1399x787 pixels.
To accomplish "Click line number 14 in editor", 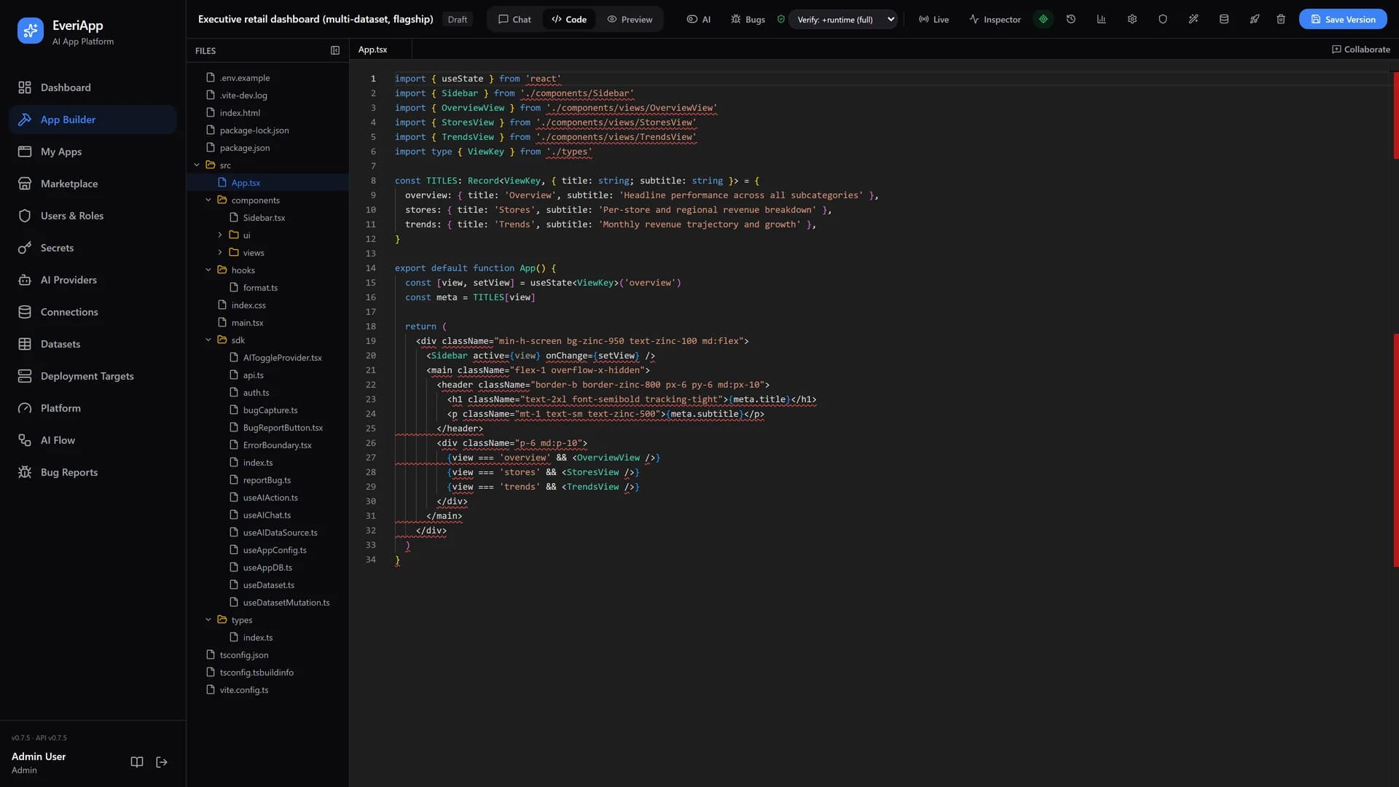I will [371, 268].
